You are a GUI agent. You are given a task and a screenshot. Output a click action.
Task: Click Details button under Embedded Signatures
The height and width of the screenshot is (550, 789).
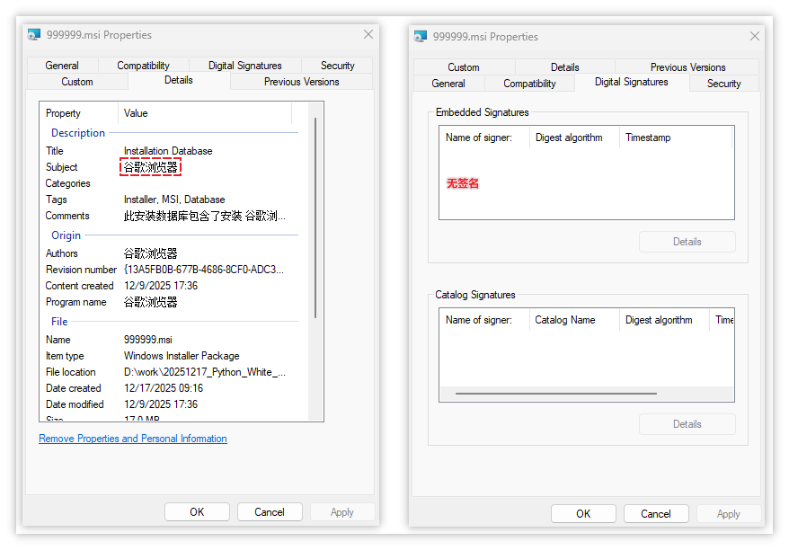(x=687, y=242)
